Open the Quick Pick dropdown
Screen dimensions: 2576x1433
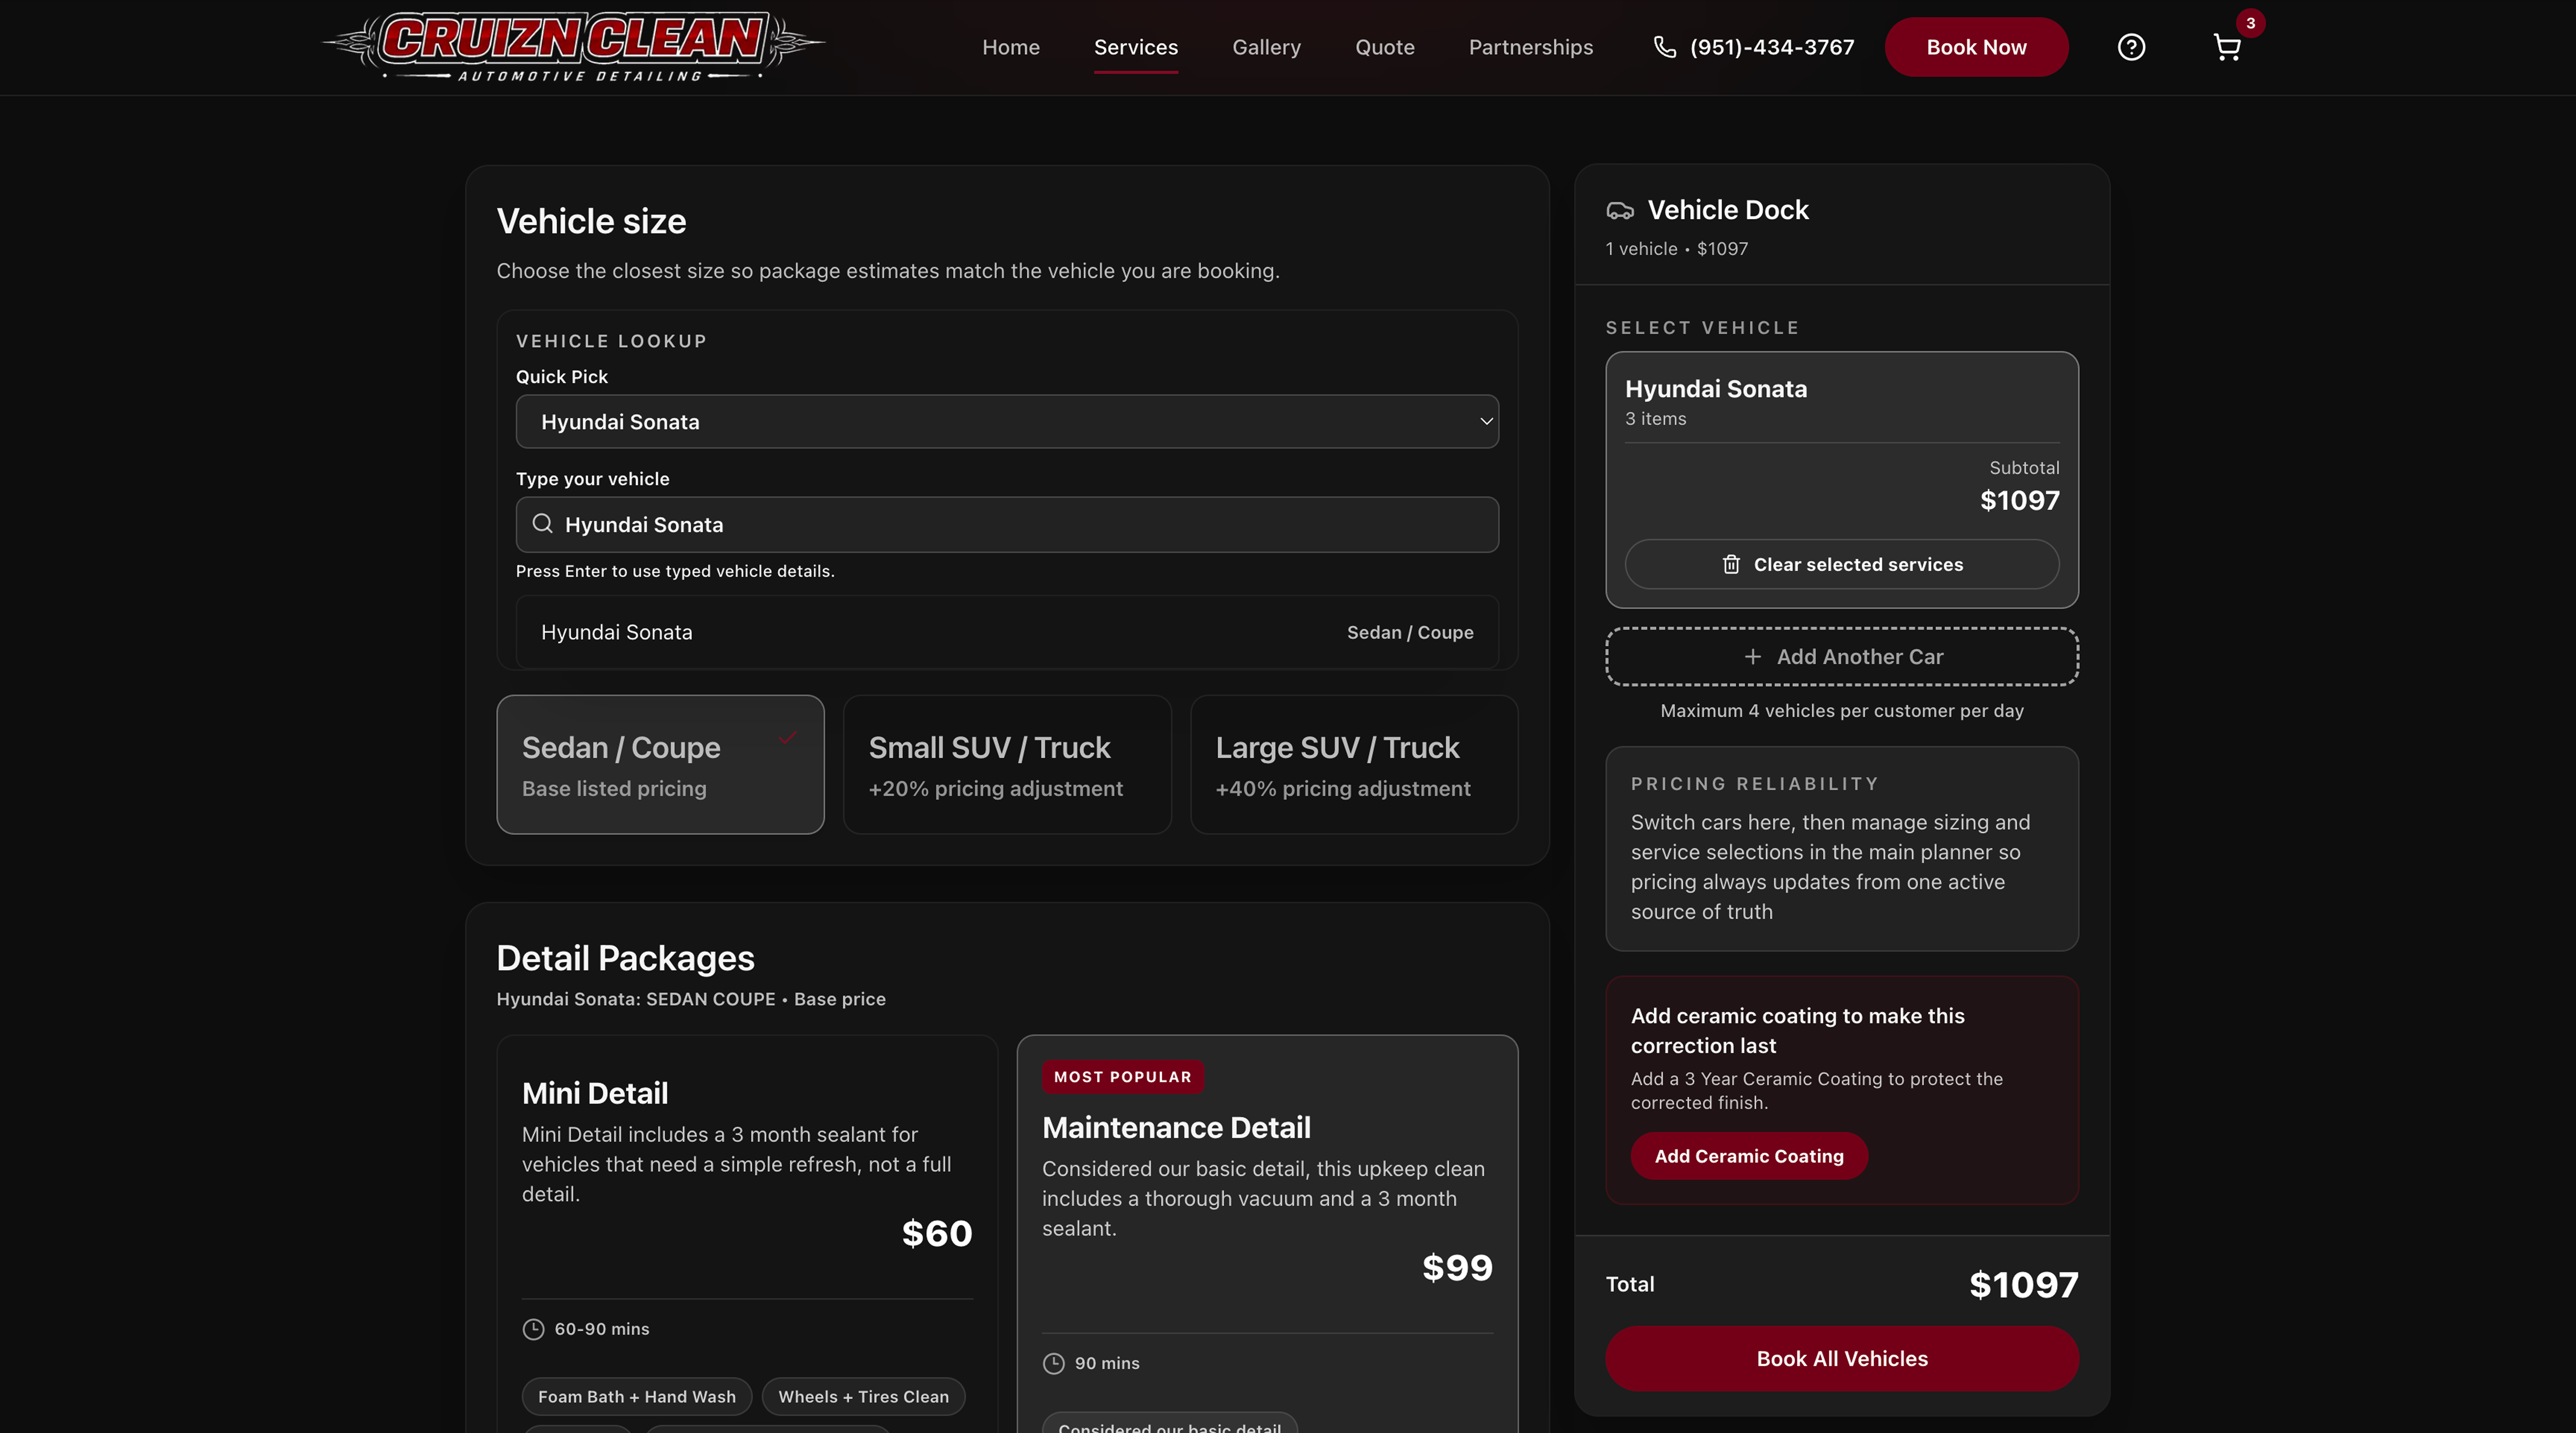tap(1007, 421)
